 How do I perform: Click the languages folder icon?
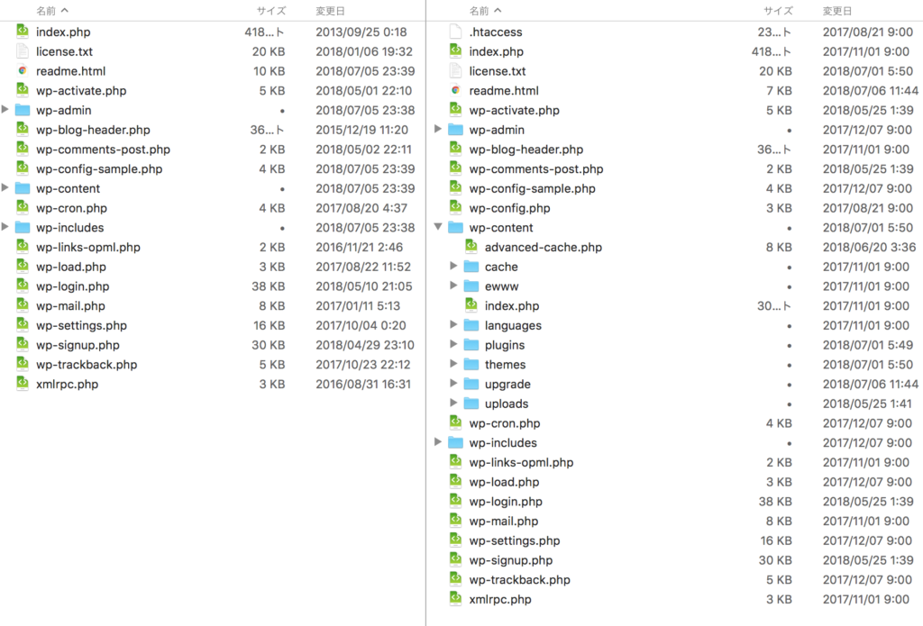coord(471,325)
